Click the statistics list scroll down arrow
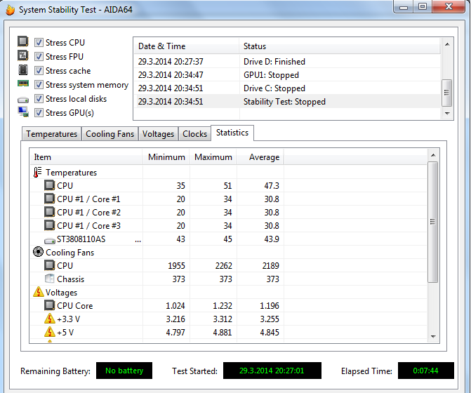Screen dimensions: 471x393 pyautogui.click(x=433, y=337)
